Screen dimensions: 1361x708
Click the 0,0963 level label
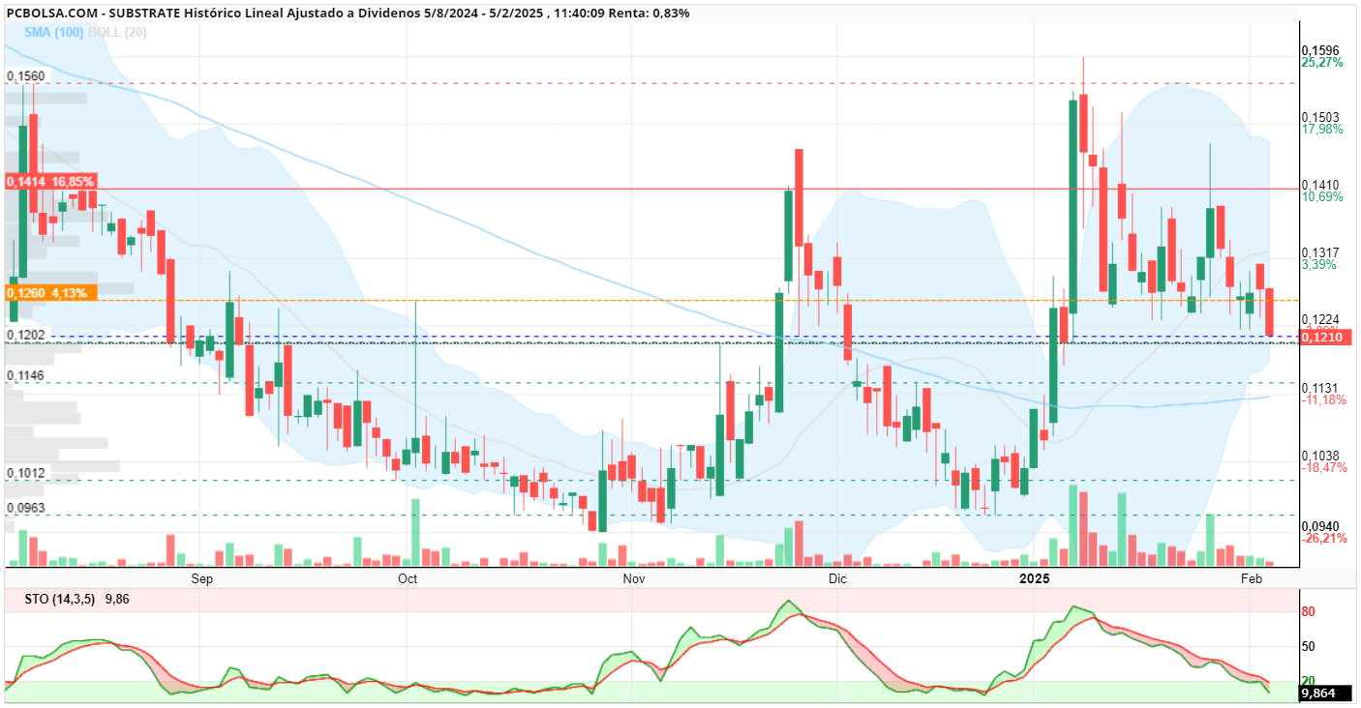click(x=25, y=508)
